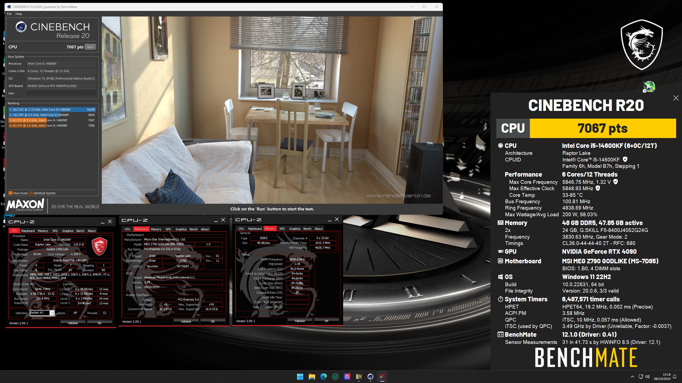682x383 pixels.
Task: Open the Cinebench Help menu
Action: point(19,14)
